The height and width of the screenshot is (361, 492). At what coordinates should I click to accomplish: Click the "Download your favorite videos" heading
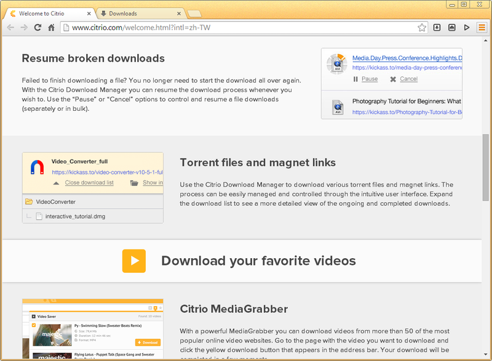point(258,261)
